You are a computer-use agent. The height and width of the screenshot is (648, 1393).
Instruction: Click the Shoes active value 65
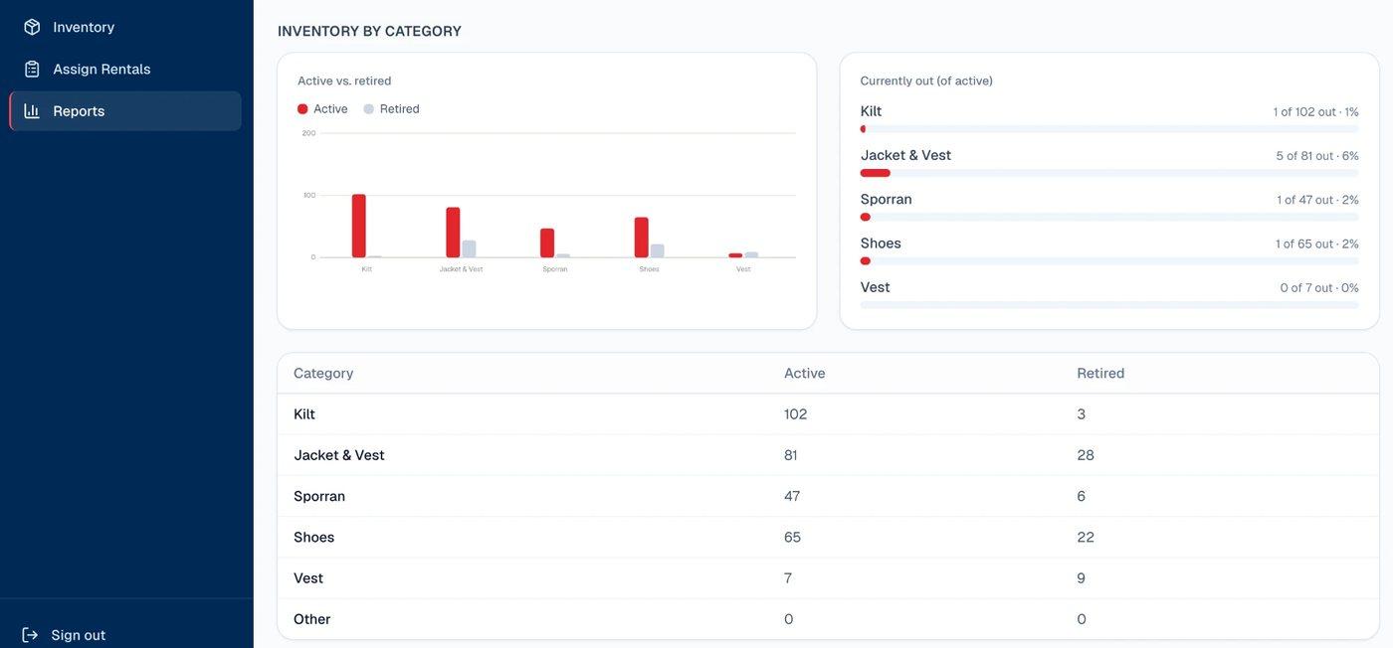click(x=793, y=537)
